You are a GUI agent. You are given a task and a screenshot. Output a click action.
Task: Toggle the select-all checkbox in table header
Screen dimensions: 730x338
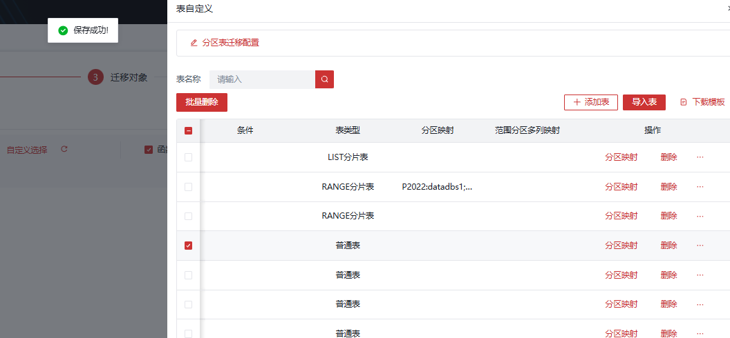[x=189, y=130]
